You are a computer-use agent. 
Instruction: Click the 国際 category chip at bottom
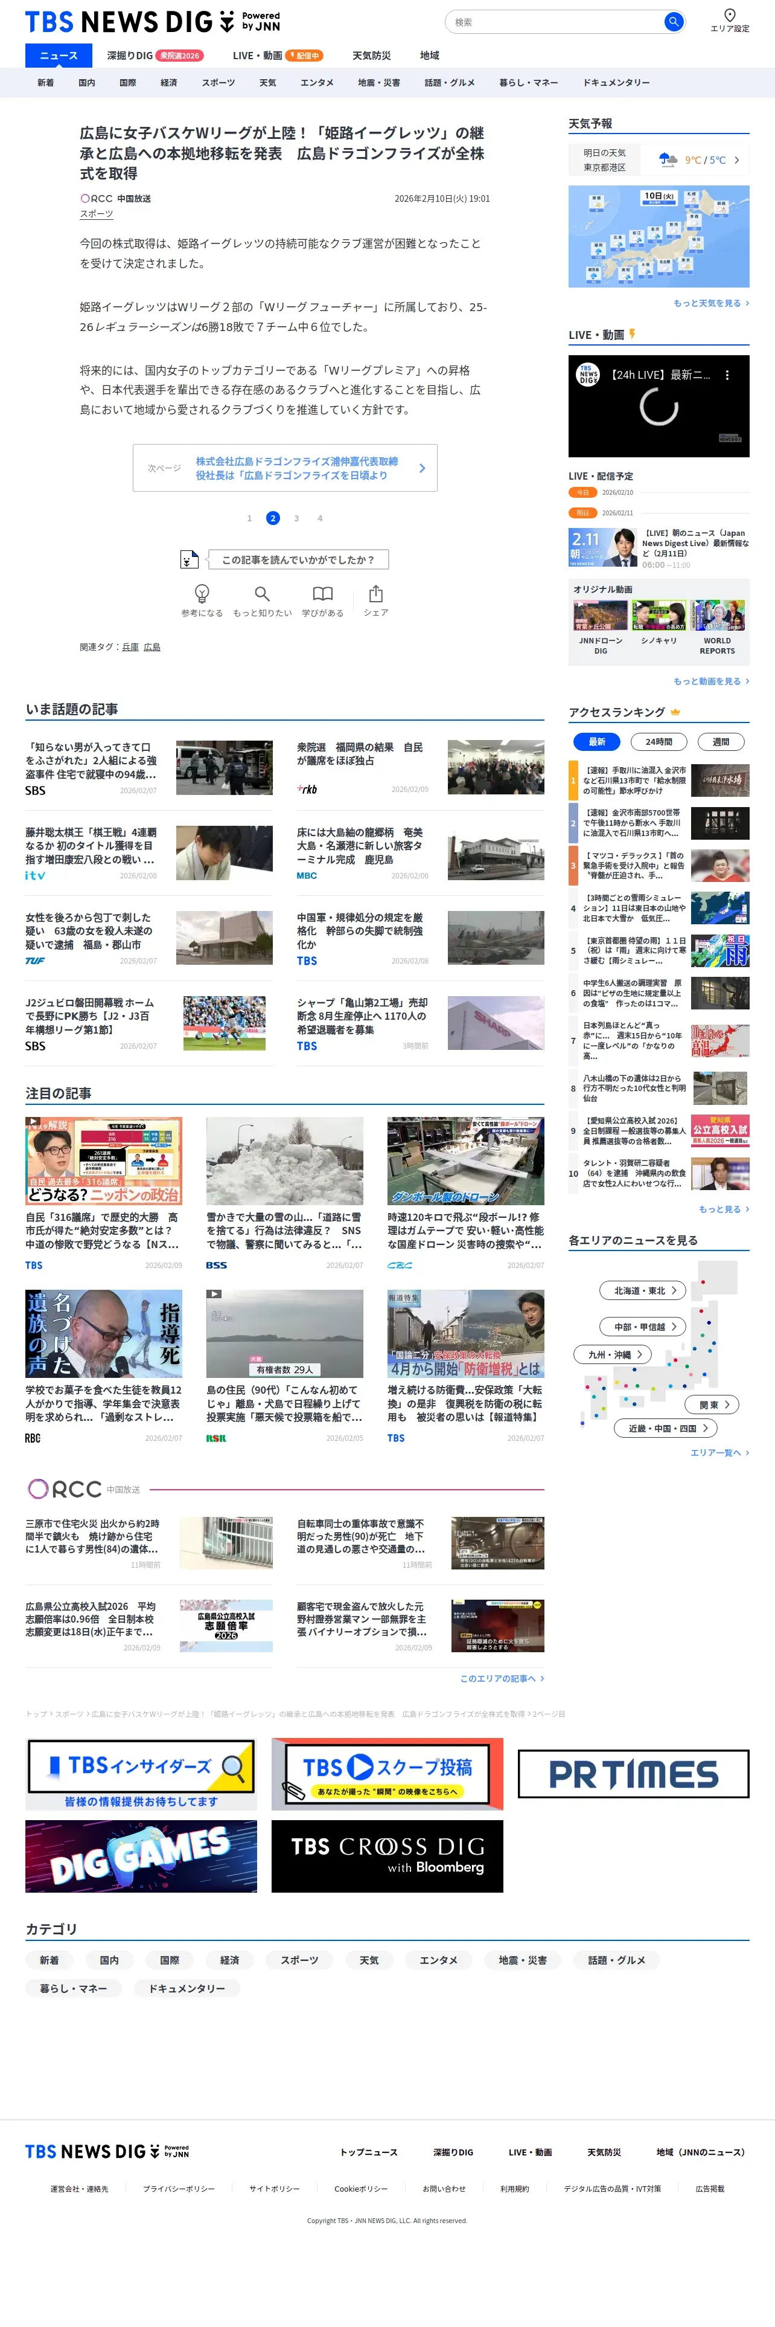coord(169,1961)
